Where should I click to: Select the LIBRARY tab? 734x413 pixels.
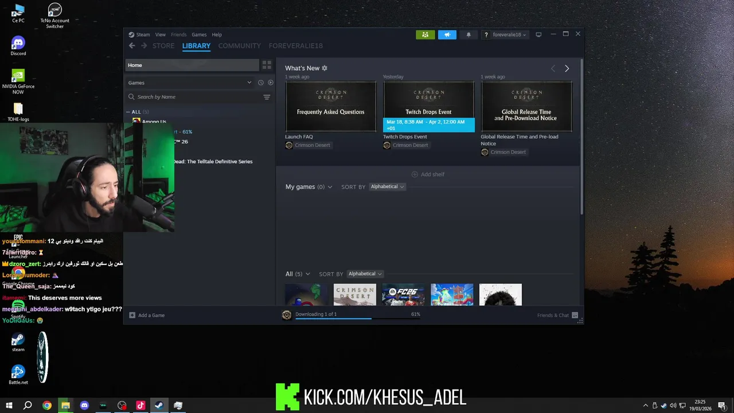coord(196,46)
